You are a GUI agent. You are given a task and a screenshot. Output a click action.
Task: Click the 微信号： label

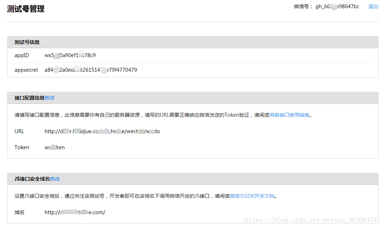click(303, 6)
